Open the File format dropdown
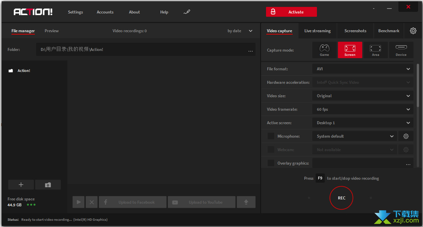423x227 pixels. 363,69
